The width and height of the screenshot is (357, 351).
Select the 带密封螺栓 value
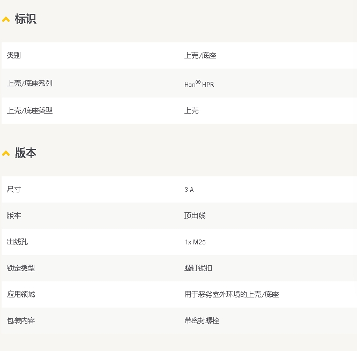pyautogui.click(x=202, y=321)
